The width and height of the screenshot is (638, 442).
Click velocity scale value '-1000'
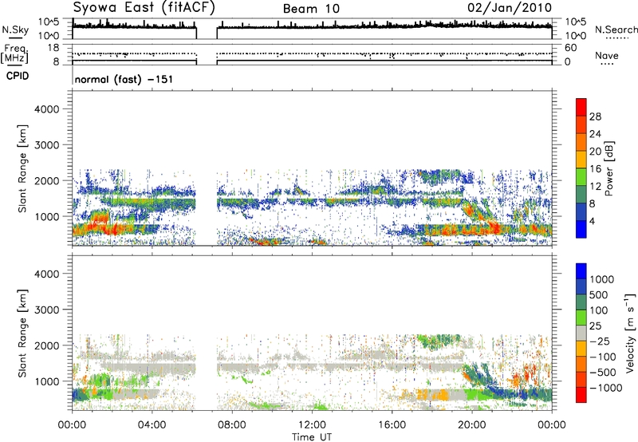pyautogui.click(x=605, y=388)
